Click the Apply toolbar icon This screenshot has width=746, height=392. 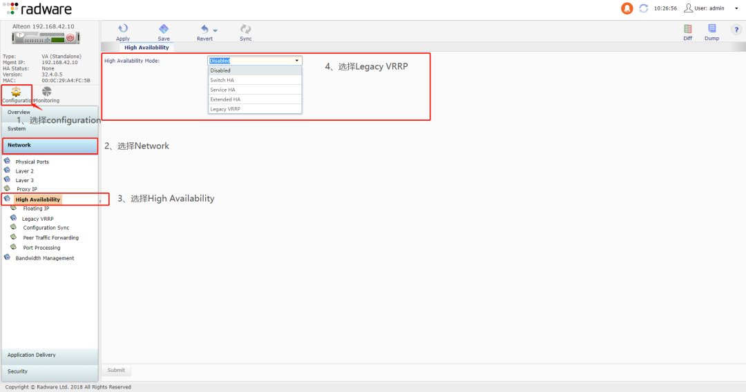point(123,29)
